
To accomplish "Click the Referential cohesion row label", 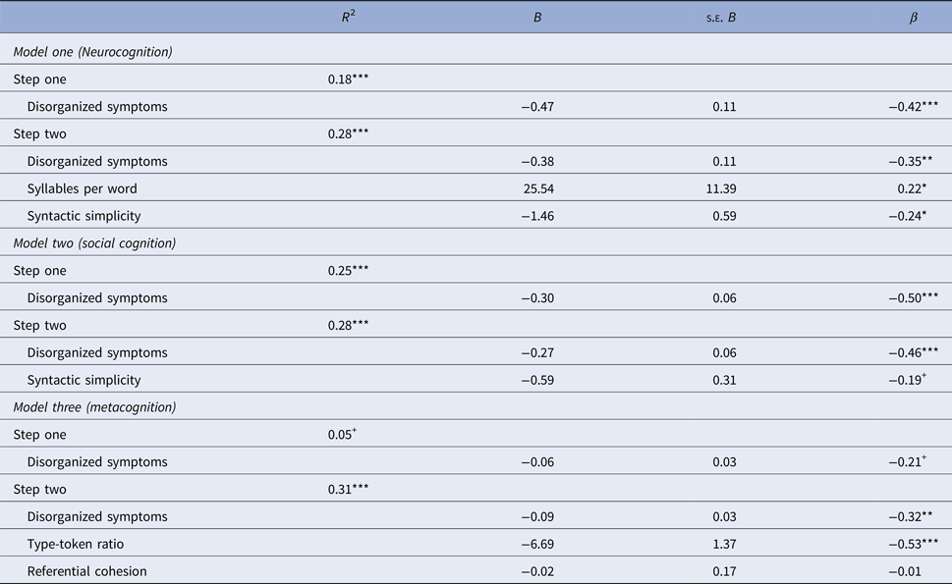I will (85, 571).
